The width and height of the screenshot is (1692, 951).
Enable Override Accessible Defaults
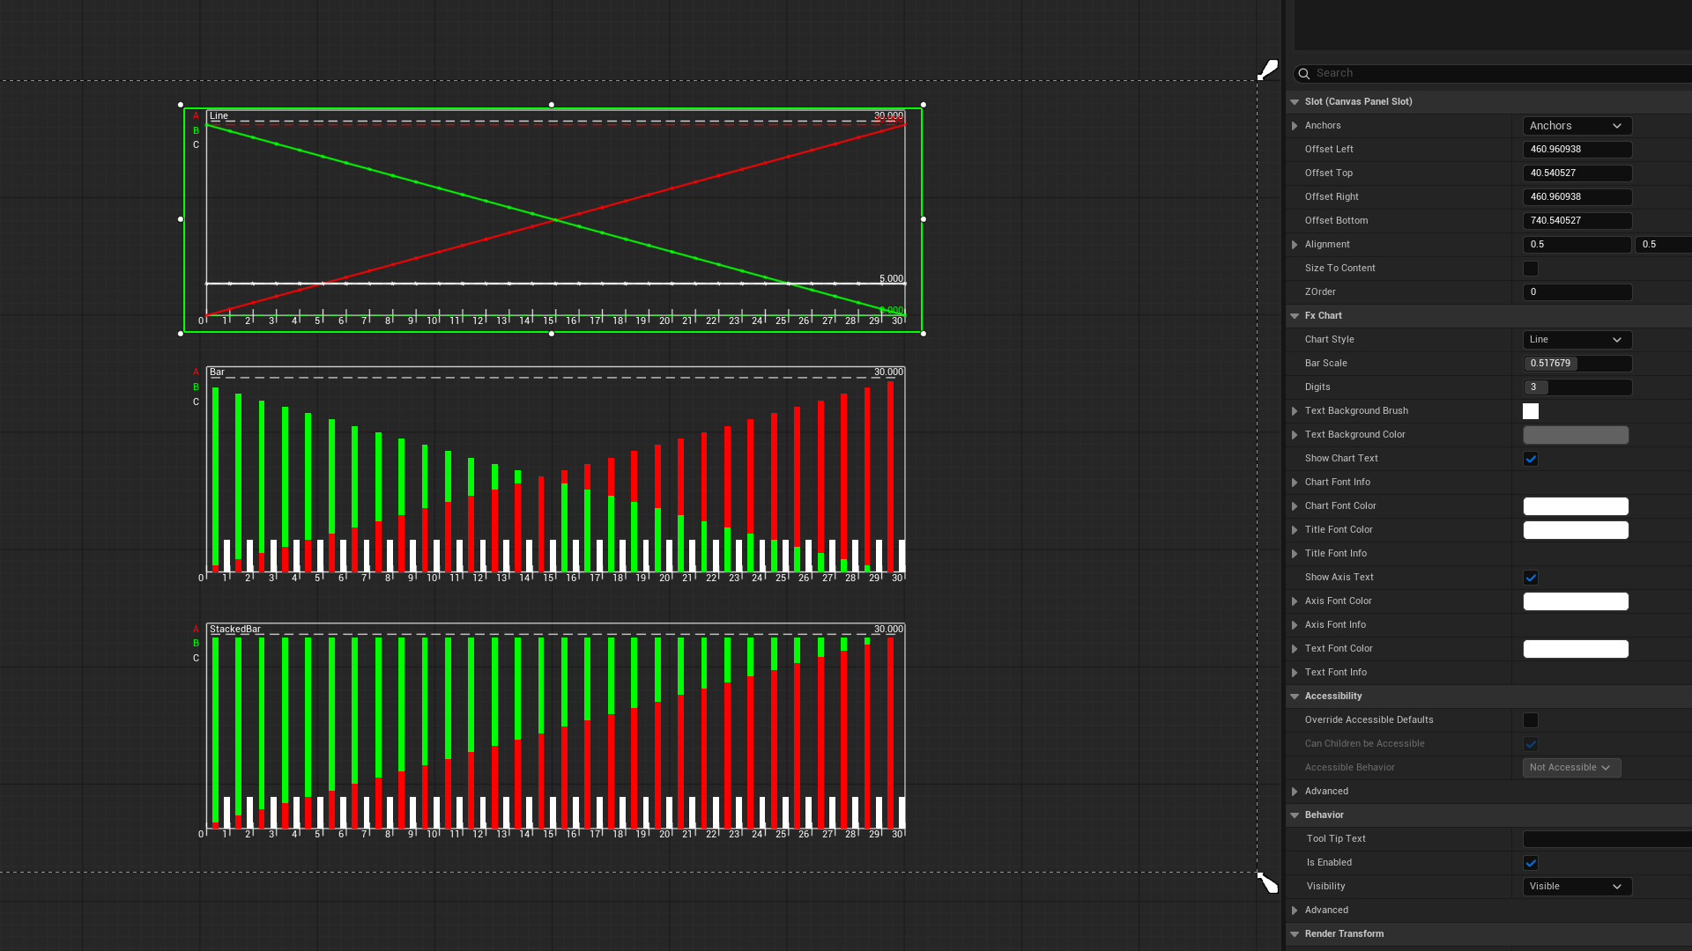click(x=1531, y=720)
